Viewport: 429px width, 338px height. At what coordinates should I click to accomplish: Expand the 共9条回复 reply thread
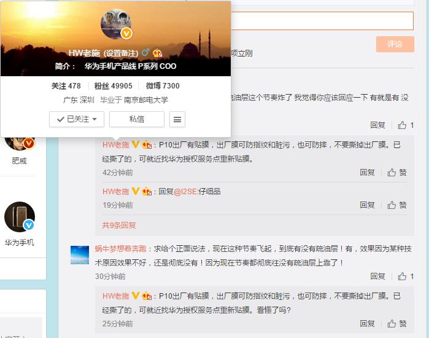119,226
